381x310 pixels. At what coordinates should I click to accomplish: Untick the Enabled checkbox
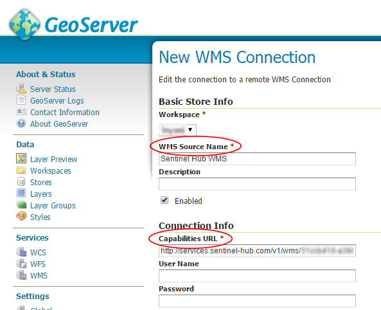164,200
